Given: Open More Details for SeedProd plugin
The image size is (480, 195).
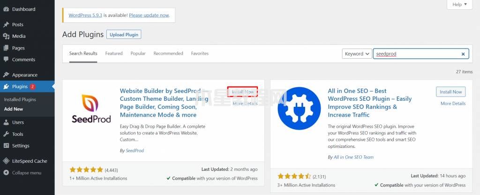Looking at the screenshot, I should (x=245, y=104).
